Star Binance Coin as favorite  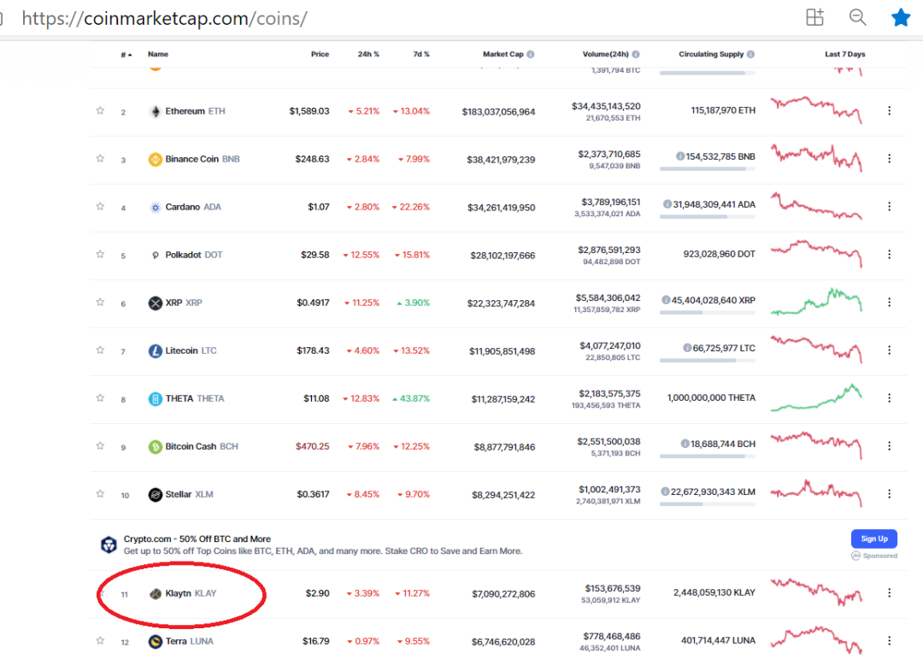point(100,158)
